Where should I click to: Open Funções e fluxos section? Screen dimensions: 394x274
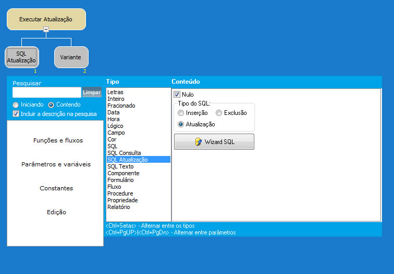pyautogui.click(x=58, y=140)
